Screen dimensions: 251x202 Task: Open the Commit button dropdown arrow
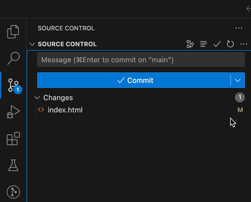click(x=238, y=80)
